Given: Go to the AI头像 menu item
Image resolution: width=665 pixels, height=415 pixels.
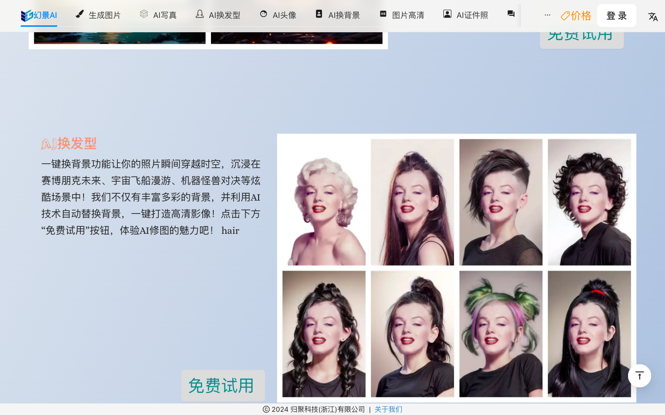Looking at the screenshot, I should point(278,15).
